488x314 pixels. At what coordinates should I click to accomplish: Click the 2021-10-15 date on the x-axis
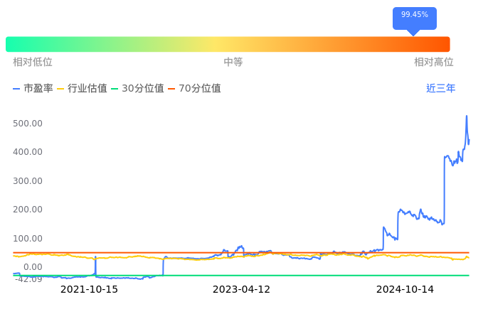[89, 290]
